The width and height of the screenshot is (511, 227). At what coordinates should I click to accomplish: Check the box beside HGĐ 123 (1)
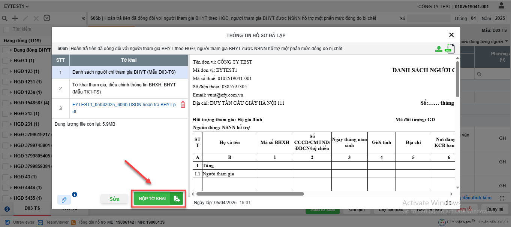[5, 71]
